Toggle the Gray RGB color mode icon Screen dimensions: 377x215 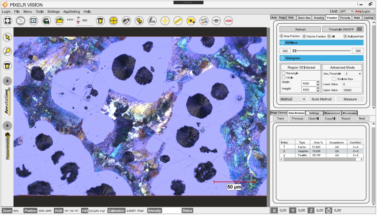(x=204, y=21)
